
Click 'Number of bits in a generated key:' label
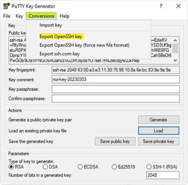coord(40,175)
